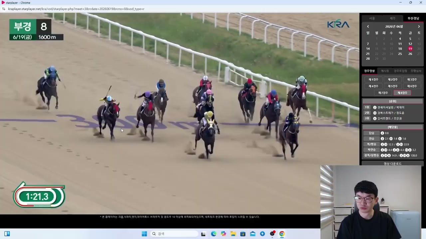Image resolution: width=426 pixels, height=239 pixels.
Task: Switch to Chrome in the taskbar
Action: [x=282, y=234]
